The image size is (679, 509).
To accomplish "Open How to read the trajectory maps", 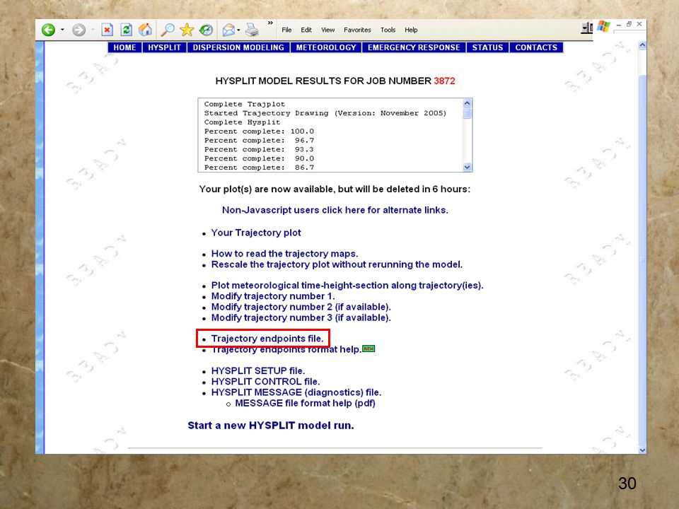I will tap(284, 254).
